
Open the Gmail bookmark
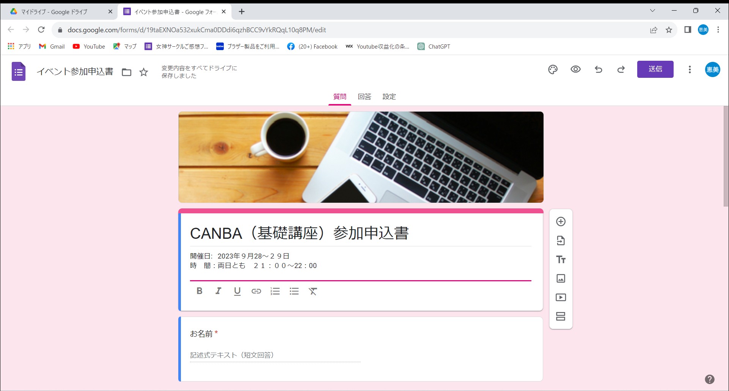[x=52, y=46]
